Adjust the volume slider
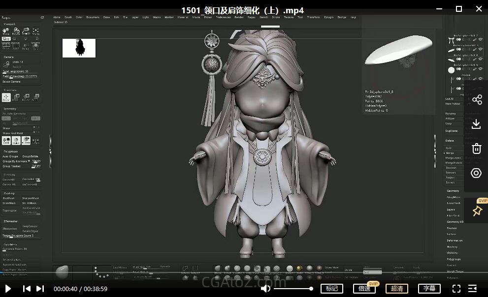This screenshot has height=297, width=488. [x=293, y=289]
